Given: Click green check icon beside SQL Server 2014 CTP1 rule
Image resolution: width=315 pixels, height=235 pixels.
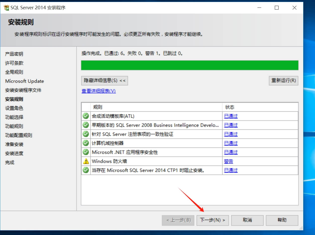Looking at the screenshot, I should (x=86, y=170).
